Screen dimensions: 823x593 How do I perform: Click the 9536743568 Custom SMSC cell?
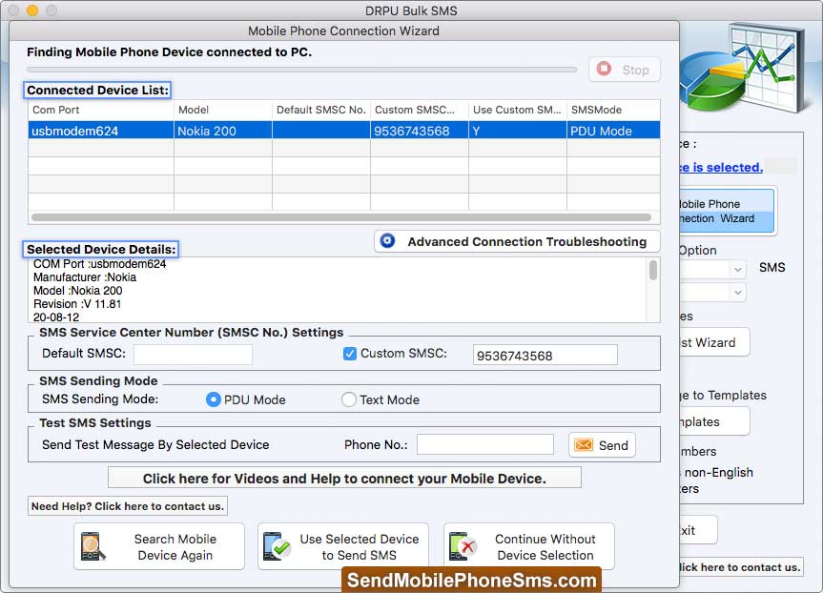coord(420,131)
